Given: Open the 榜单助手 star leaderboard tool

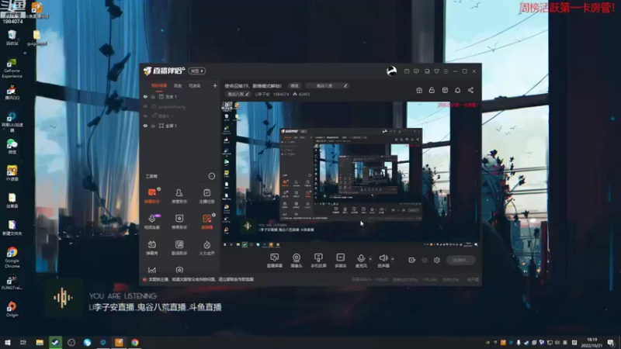Looking at the screenshot, I should tap(179, 222).
